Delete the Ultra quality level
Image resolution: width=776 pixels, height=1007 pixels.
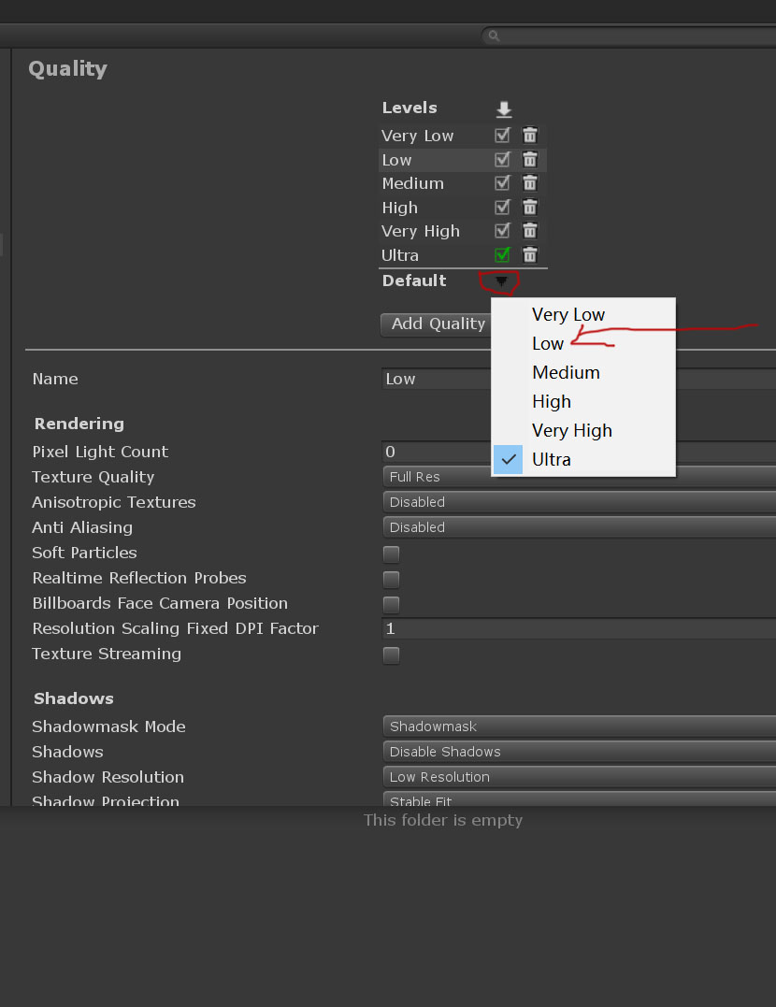point(529,254)
